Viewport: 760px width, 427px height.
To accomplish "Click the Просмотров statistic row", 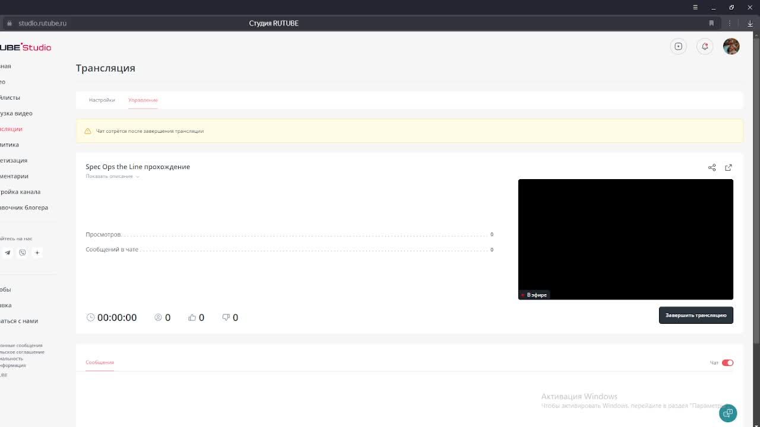I will (289, 234).
